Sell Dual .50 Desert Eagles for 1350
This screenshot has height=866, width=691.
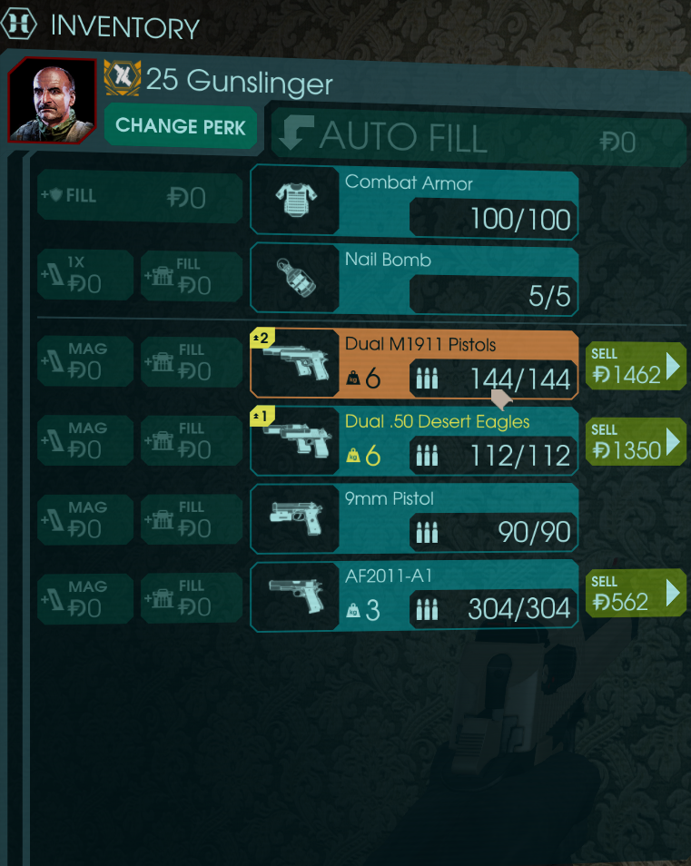[x=636, y=442]
